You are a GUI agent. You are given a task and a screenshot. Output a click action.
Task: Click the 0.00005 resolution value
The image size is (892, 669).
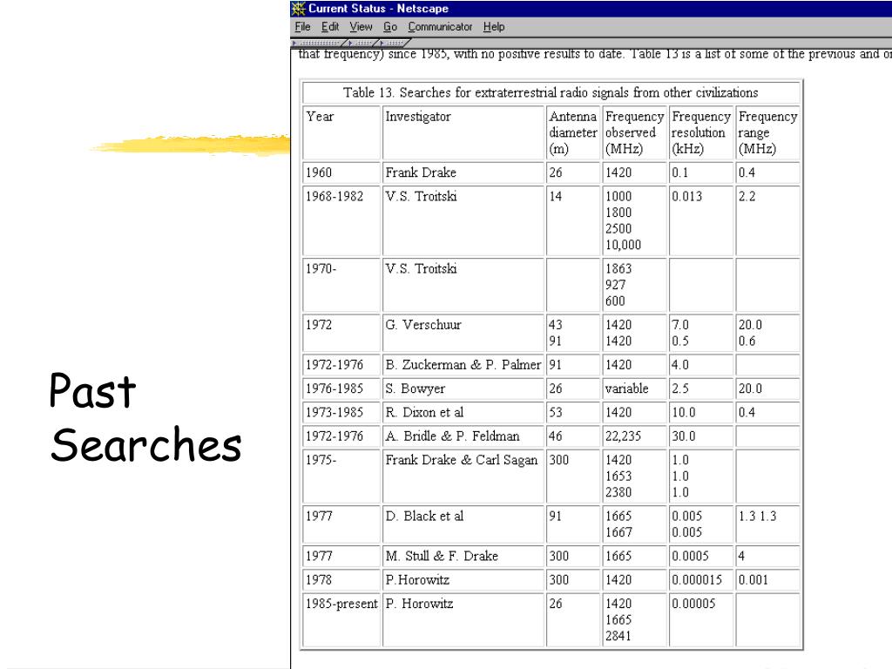pos(693,604)
